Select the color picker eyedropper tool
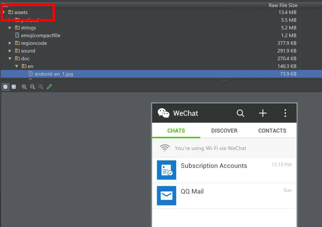 (x=49, y=87)
